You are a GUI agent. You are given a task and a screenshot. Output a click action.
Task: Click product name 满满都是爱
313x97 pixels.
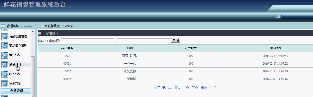[130, 56]
